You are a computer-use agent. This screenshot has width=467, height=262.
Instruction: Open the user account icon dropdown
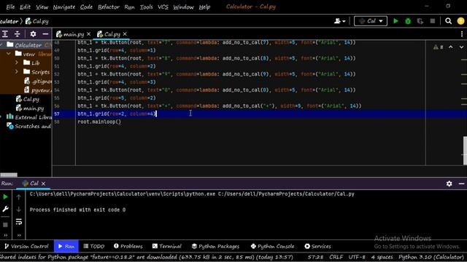point(339,21)
